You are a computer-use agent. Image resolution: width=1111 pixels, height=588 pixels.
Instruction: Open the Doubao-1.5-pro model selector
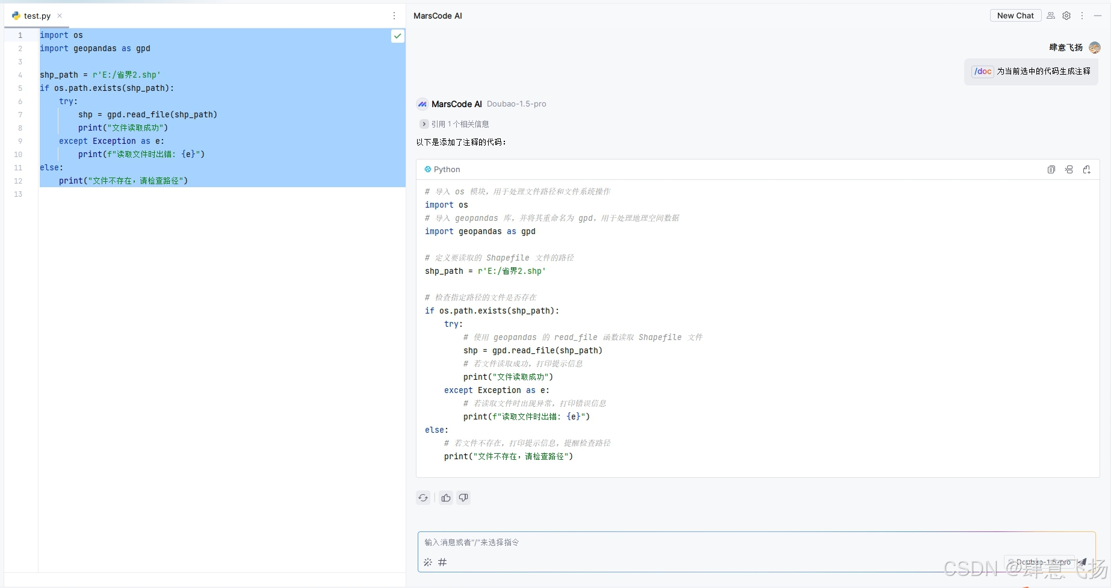1039,562
